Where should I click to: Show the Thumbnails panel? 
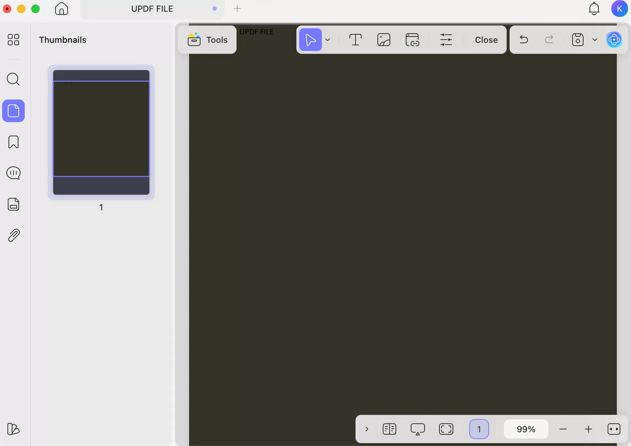point(13,111)
